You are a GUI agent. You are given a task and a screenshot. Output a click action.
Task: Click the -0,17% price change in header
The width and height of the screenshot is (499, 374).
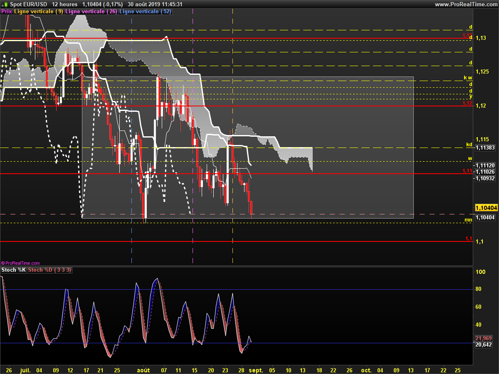[112, 4]
